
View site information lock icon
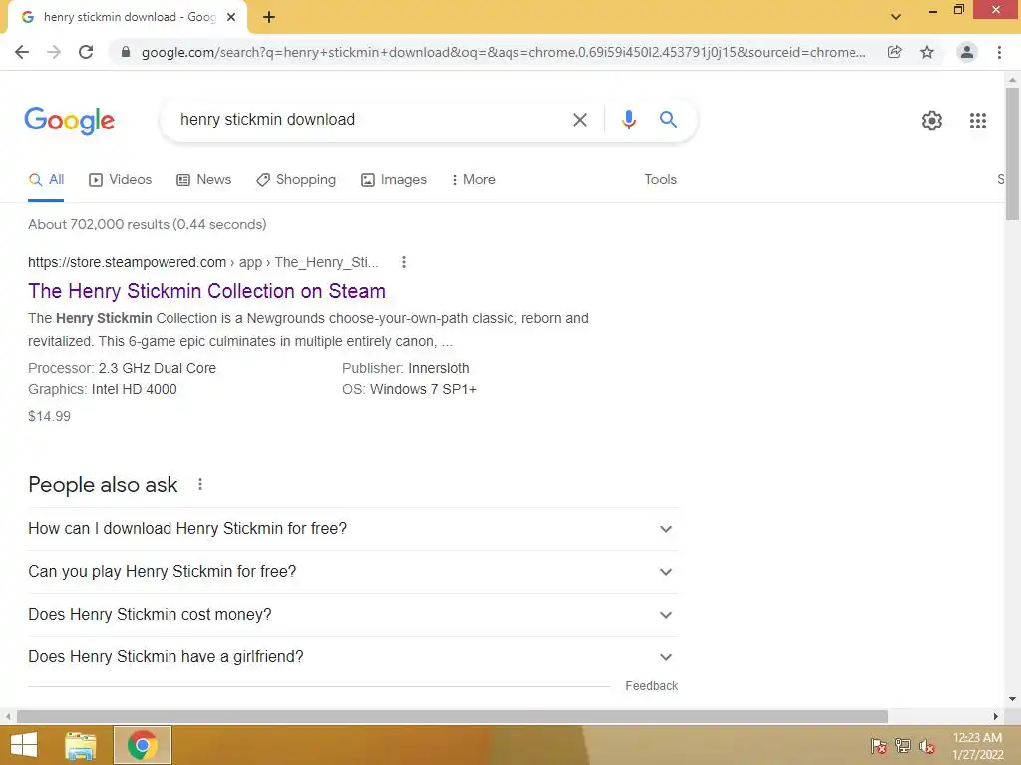click(x=126, y=52)
